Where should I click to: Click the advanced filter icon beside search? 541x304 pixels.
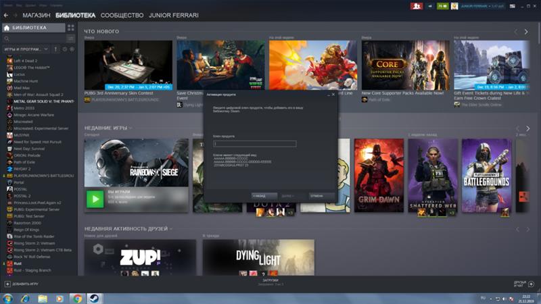click(70, 39)
